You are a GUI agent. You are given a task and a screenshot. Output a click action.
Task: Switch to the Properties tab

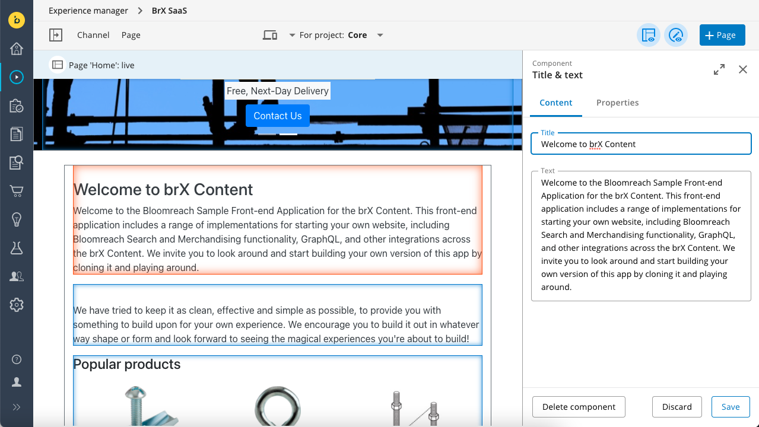(618, 103)
